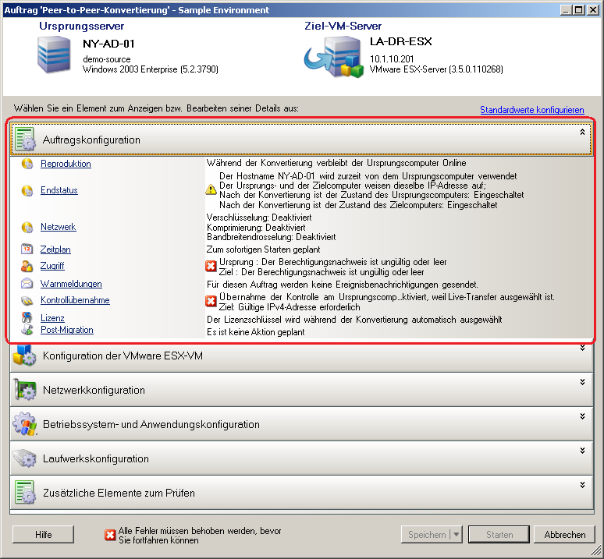Viewport: 604px width, 559px height.
Task: Click the 10.1.10.201 IP address text
Action: [x=392, y=58]
